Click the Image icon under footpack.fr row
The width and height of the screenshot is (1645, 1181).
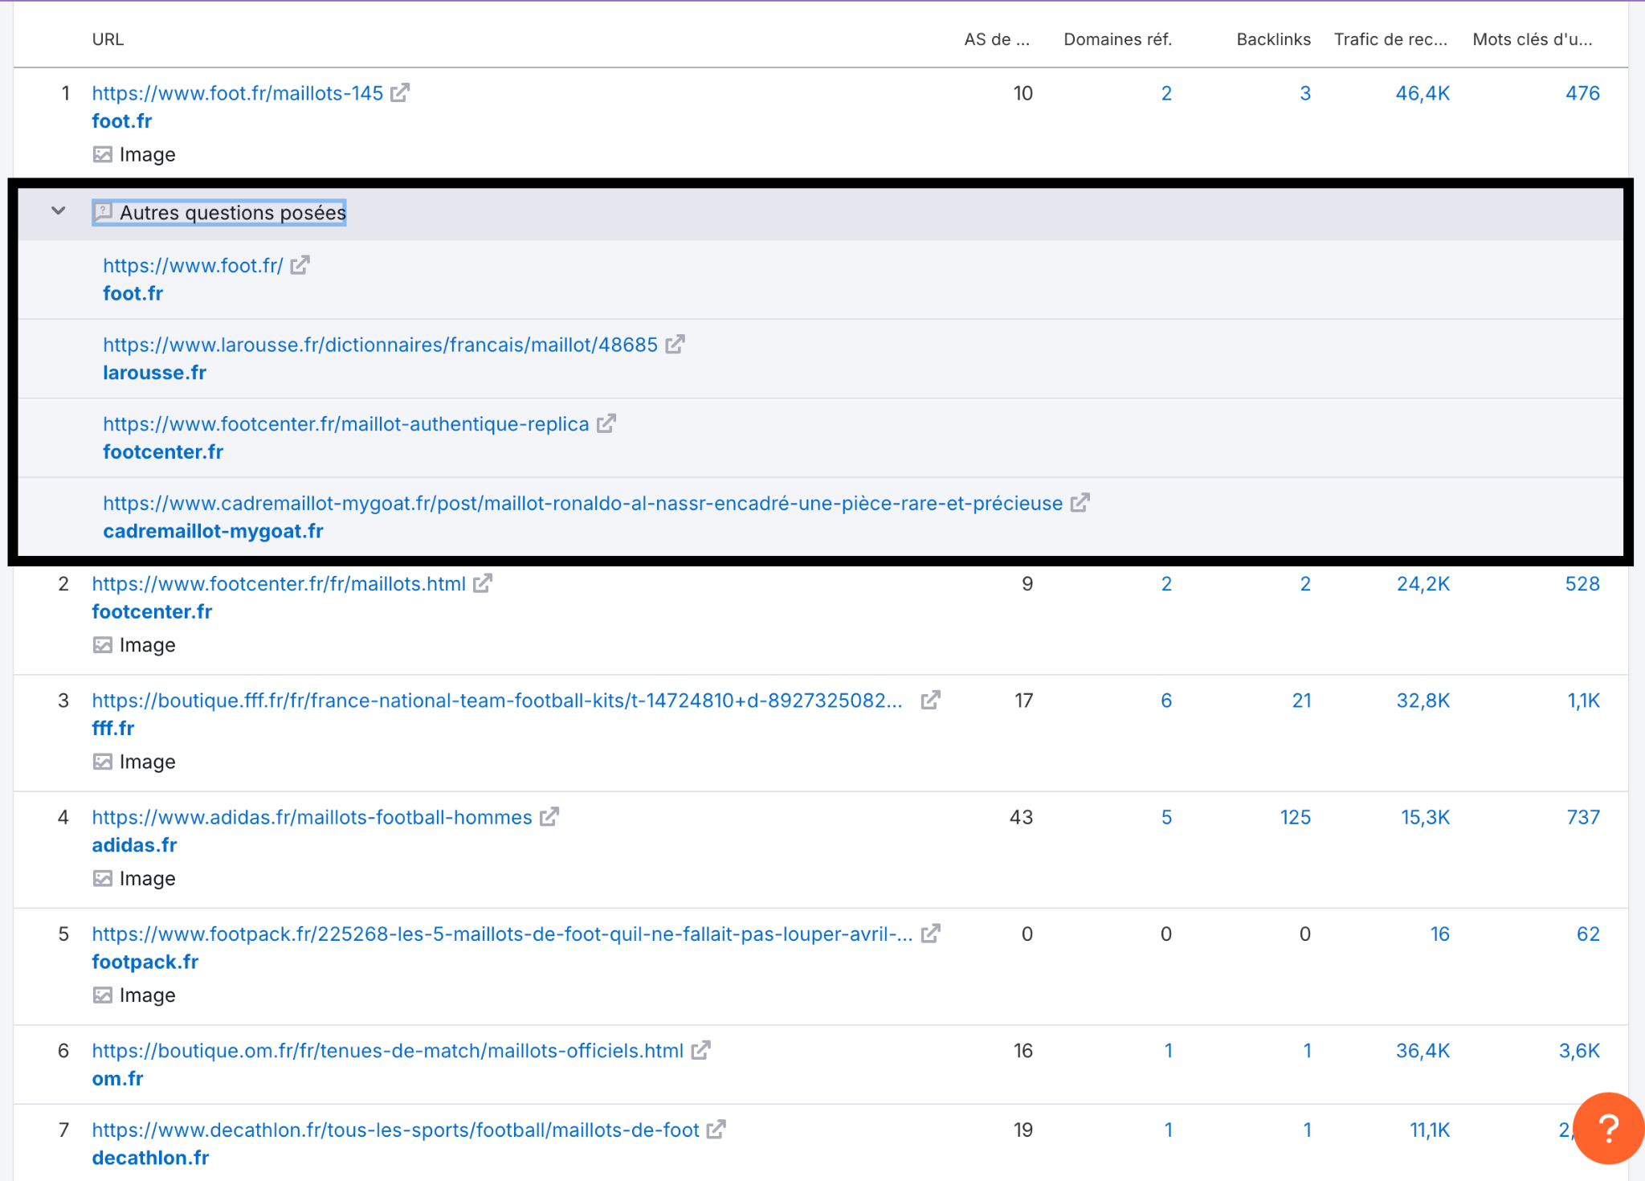tap(103, 995)
